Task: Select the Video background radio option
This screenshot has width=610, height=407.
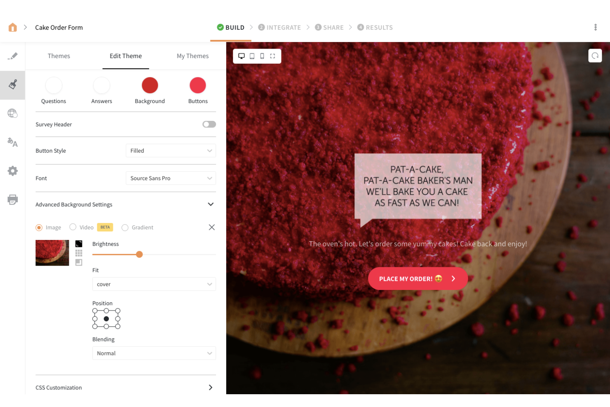Action: (x=73, y=227)
